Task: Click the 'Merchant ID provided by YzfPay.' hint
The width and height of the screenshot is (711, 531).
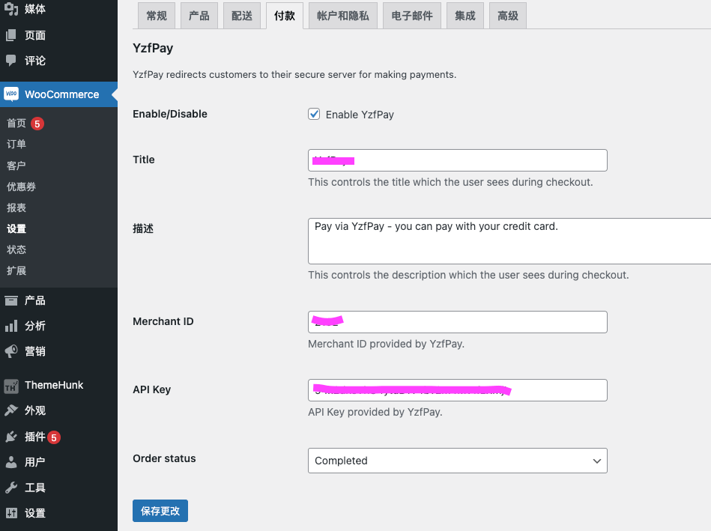Action: pyautogui.click(x=387, y=344)
